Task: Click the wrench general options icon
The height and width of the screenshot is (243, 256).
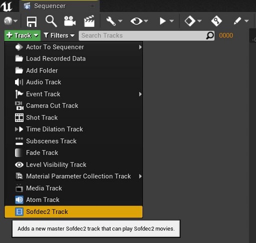Action: point(111,21)
